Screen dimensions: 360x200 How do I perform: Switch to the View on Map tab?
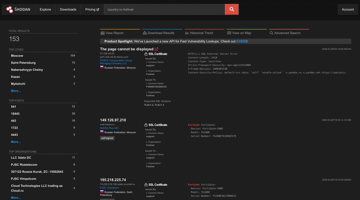click(247, 33)
